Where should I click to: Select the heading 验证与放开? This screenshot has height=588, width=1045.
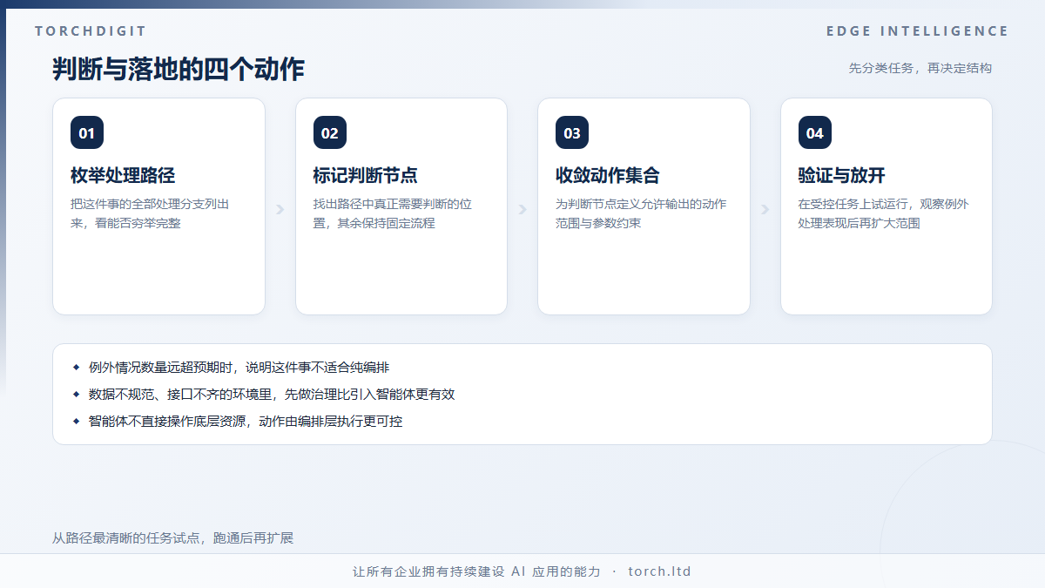click(x=842, y=175)
